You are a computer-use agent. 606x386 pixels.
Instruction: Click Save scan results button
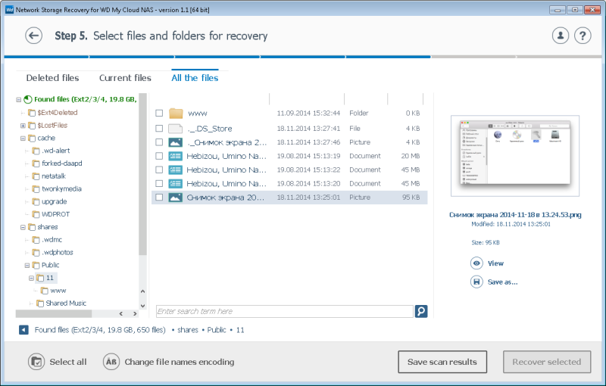[x=442, y=362]
